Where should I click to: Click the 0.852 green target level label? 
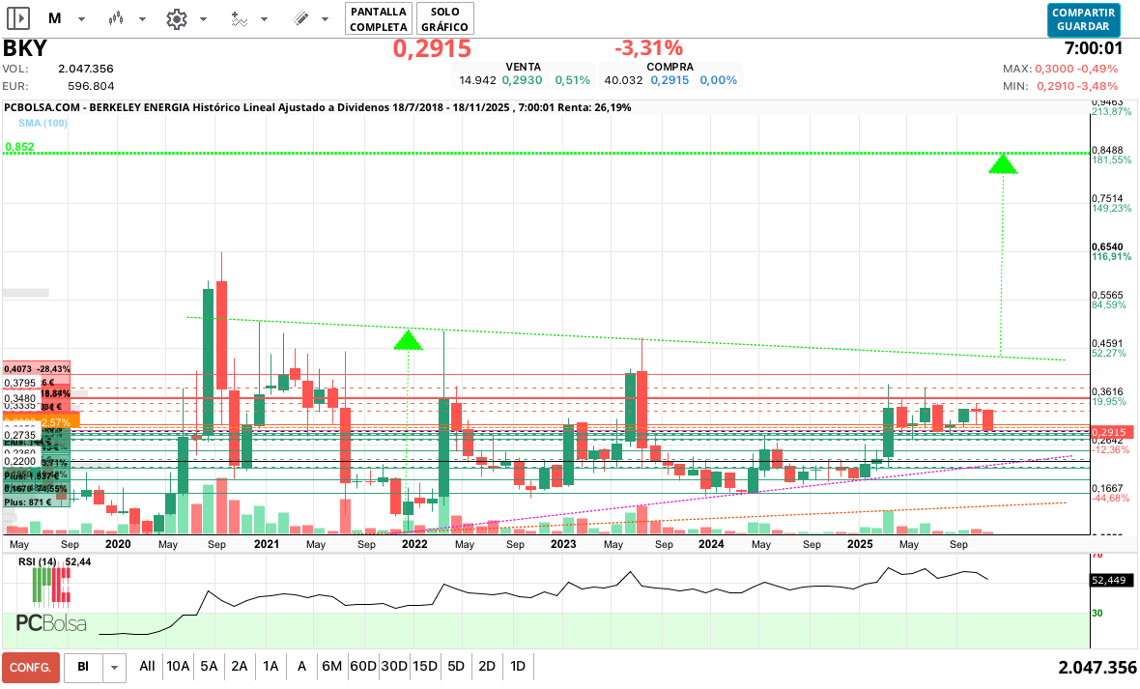click(19, 147)
